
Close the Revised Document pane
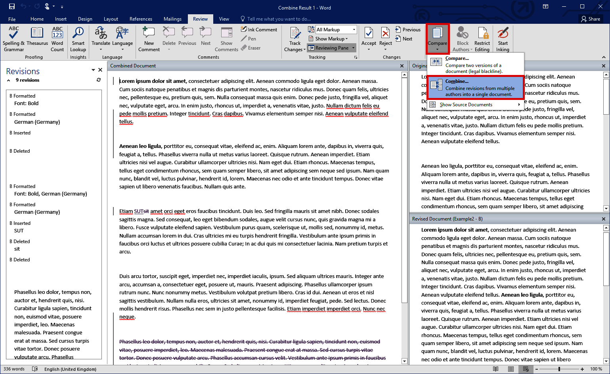tap(604, 219)
